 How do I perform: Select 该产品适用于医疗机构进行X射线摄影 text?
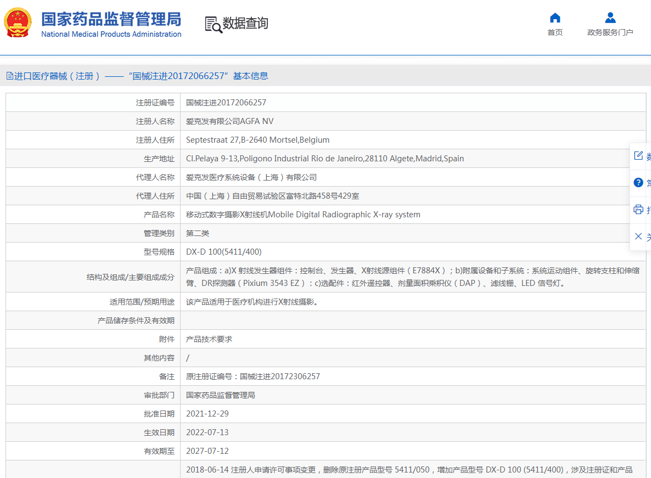point(252,302)
